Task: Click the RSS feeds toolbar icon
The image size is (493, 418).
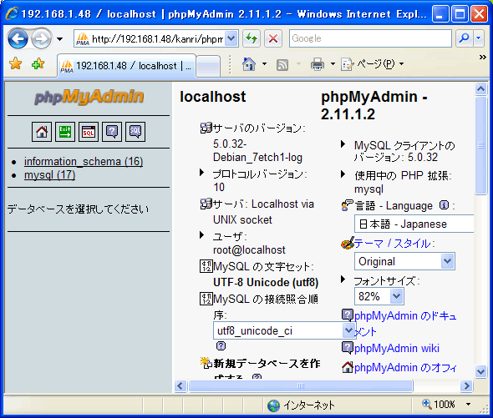Action: pyautogui.click(x=282, y=65)
